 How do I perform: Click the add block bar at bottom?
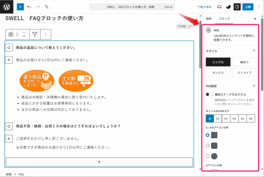pyautogui.click(x=99, y=162)
